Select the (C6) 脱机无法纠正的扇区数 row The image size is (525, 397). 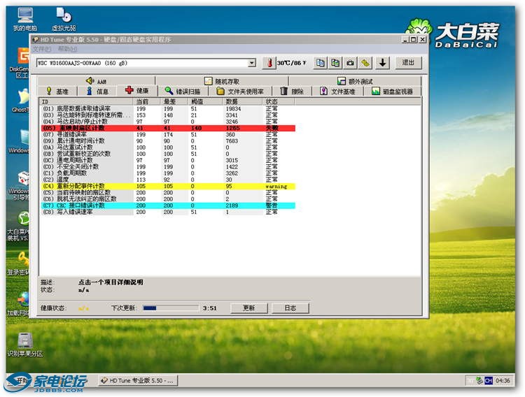pyautogui.click(x=168, y=199)
